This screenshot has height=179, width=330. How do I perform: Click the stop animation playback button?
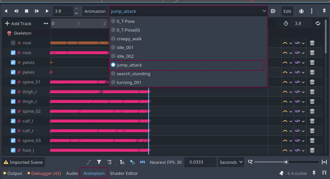coord(26,11)
